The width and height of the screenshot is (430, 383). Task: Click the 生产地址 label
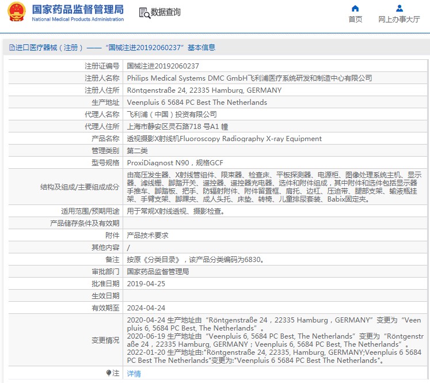pos(105,103)
